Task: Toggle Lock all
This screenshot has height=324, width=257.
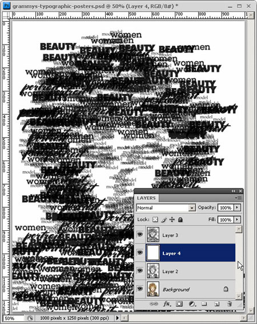Action: (180, 219)
